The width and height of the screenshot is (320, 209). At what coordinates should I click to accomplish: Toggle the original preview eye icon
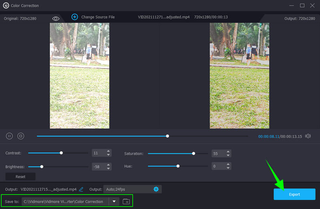(56, 18)
